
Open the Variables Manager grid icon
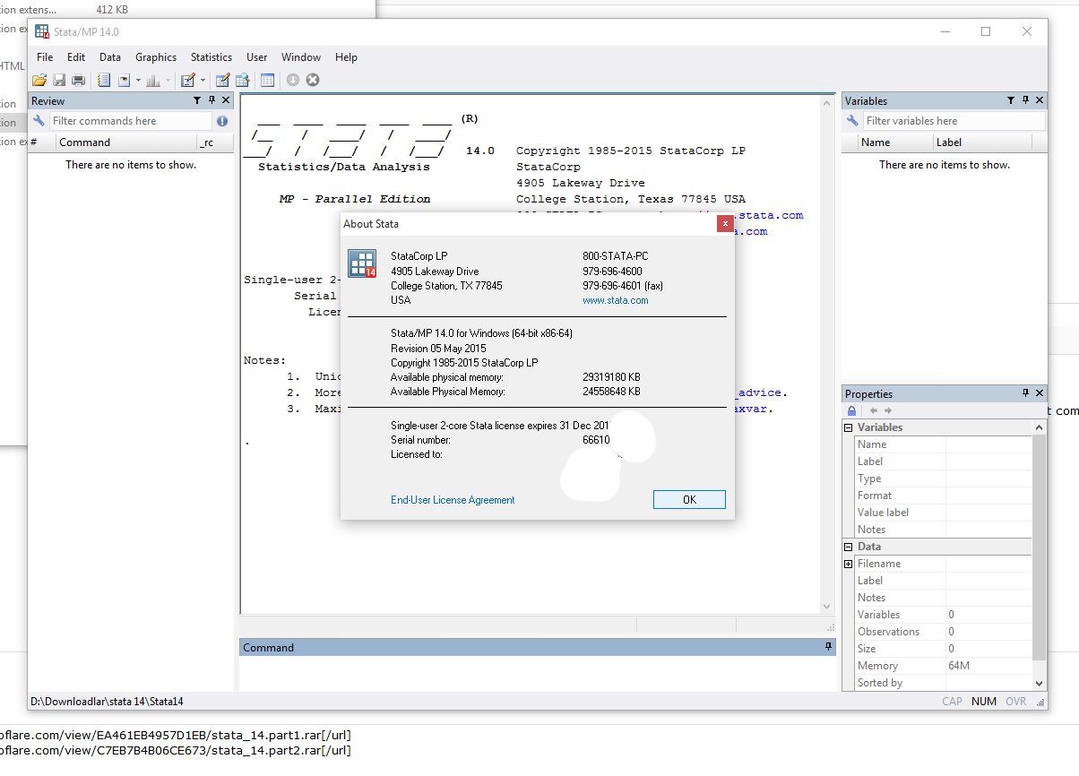(x=267, y=80)
